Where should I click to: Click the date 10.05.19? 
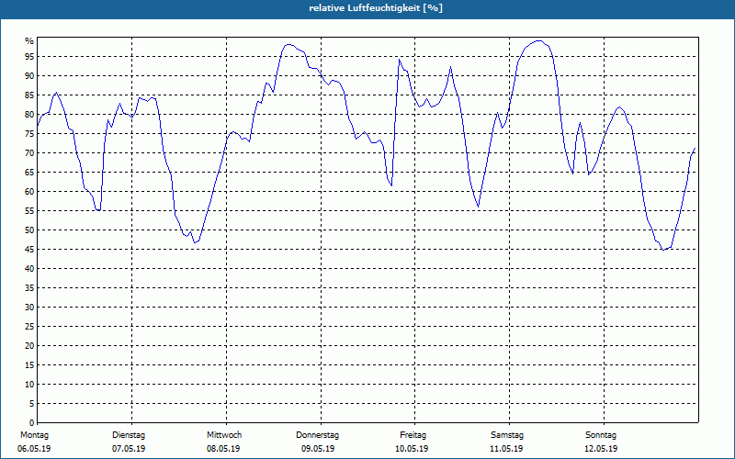tap(412, 449)
